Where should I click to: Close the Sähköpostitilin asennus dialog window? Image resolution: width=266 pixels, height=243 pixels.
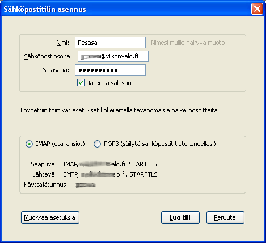(x=257, y=9)
